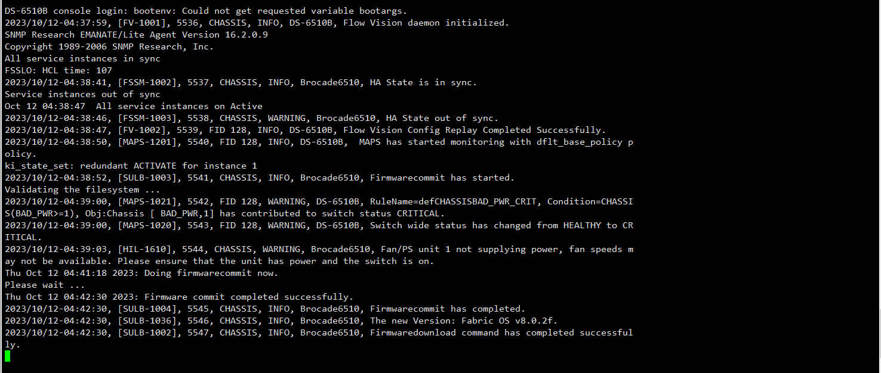Screen dimensions: 881x373
Task: Click the green terminal cursor block
Action: 7,356
